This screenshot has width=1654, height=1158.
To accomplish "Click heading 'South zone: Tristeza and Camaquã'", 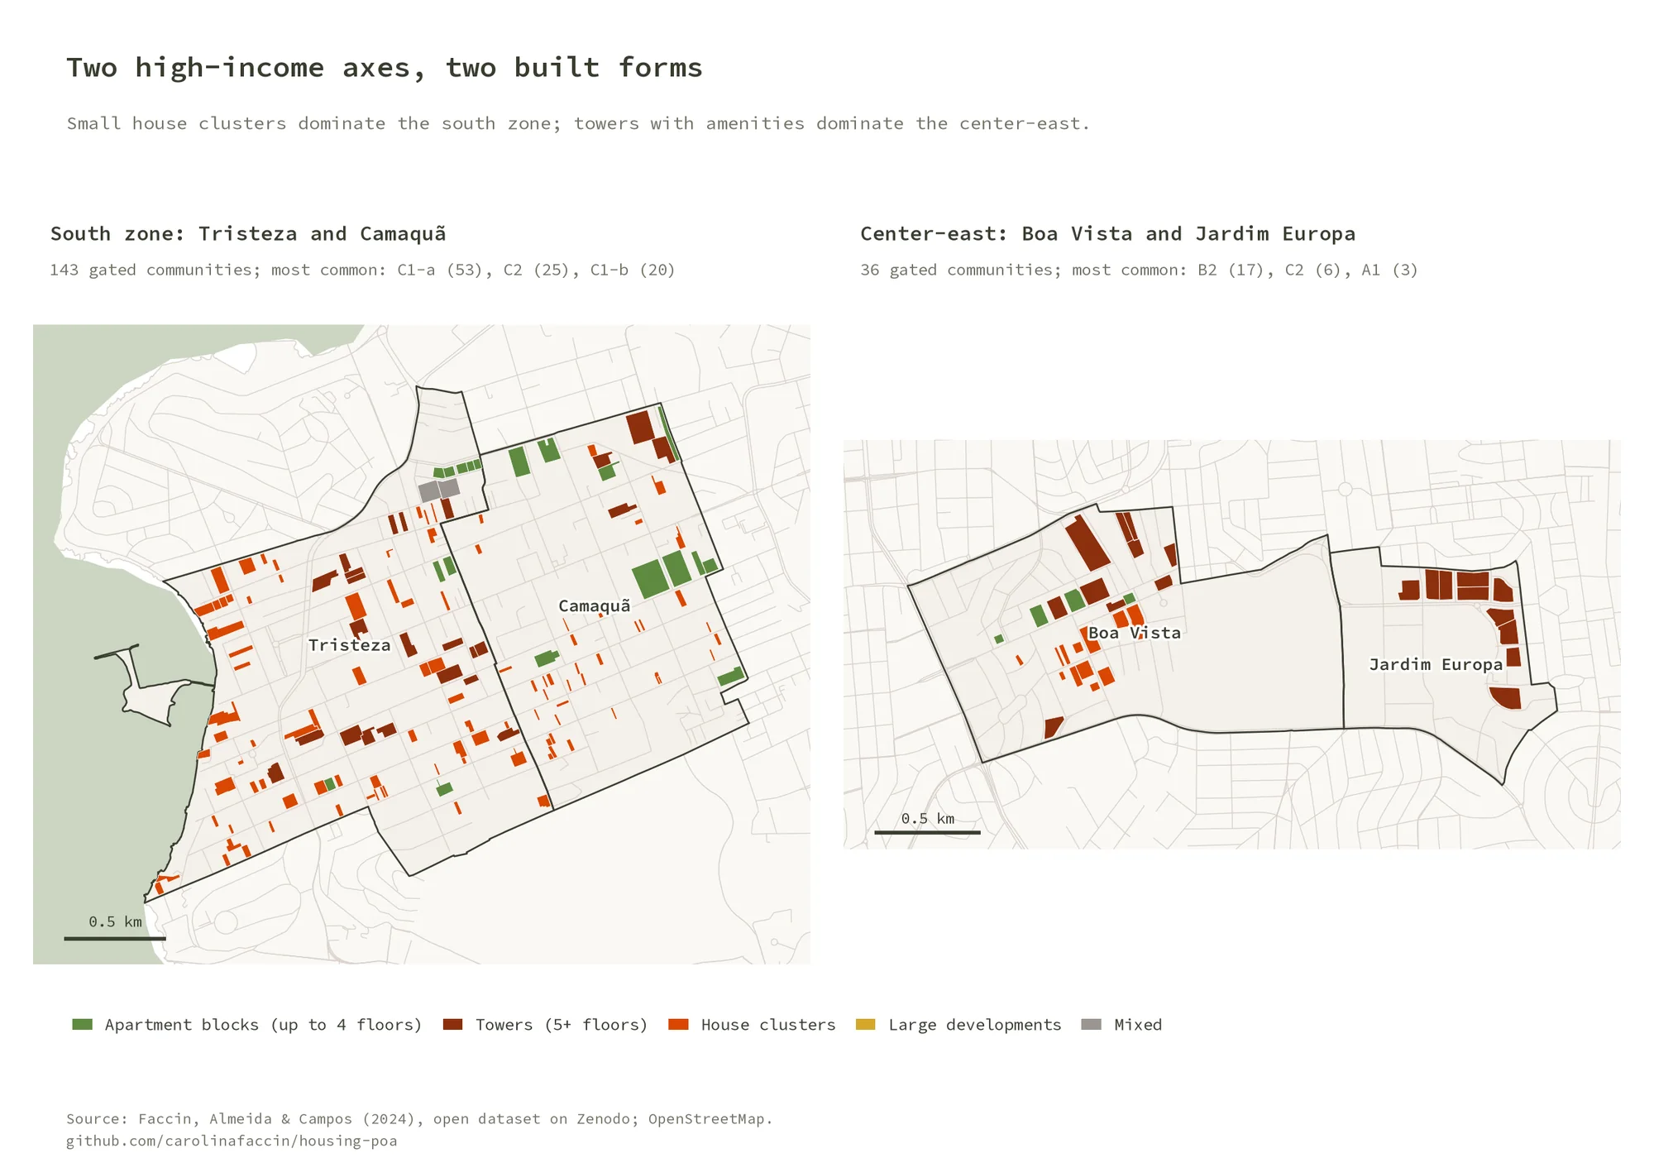I will tap(248, 233).
